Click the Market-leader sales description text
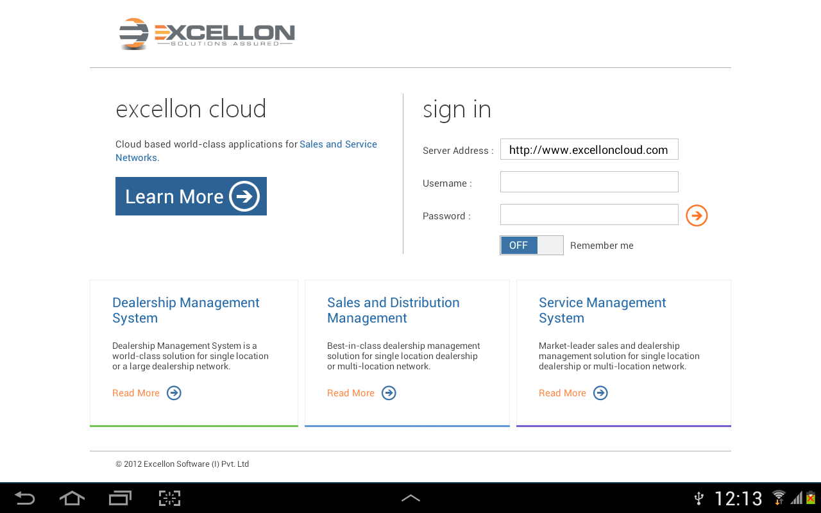Screen dimensions: 821x513 [619, 356]
